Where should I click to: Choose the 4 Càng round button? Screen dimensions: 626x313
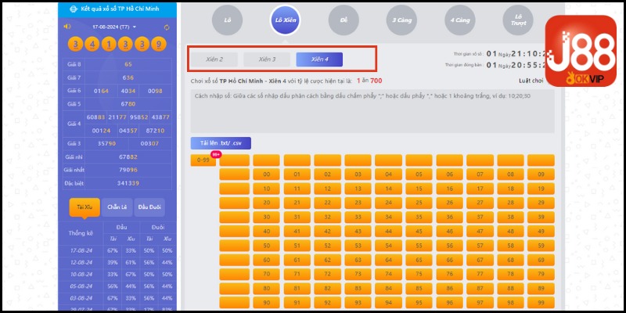(459, 19)
